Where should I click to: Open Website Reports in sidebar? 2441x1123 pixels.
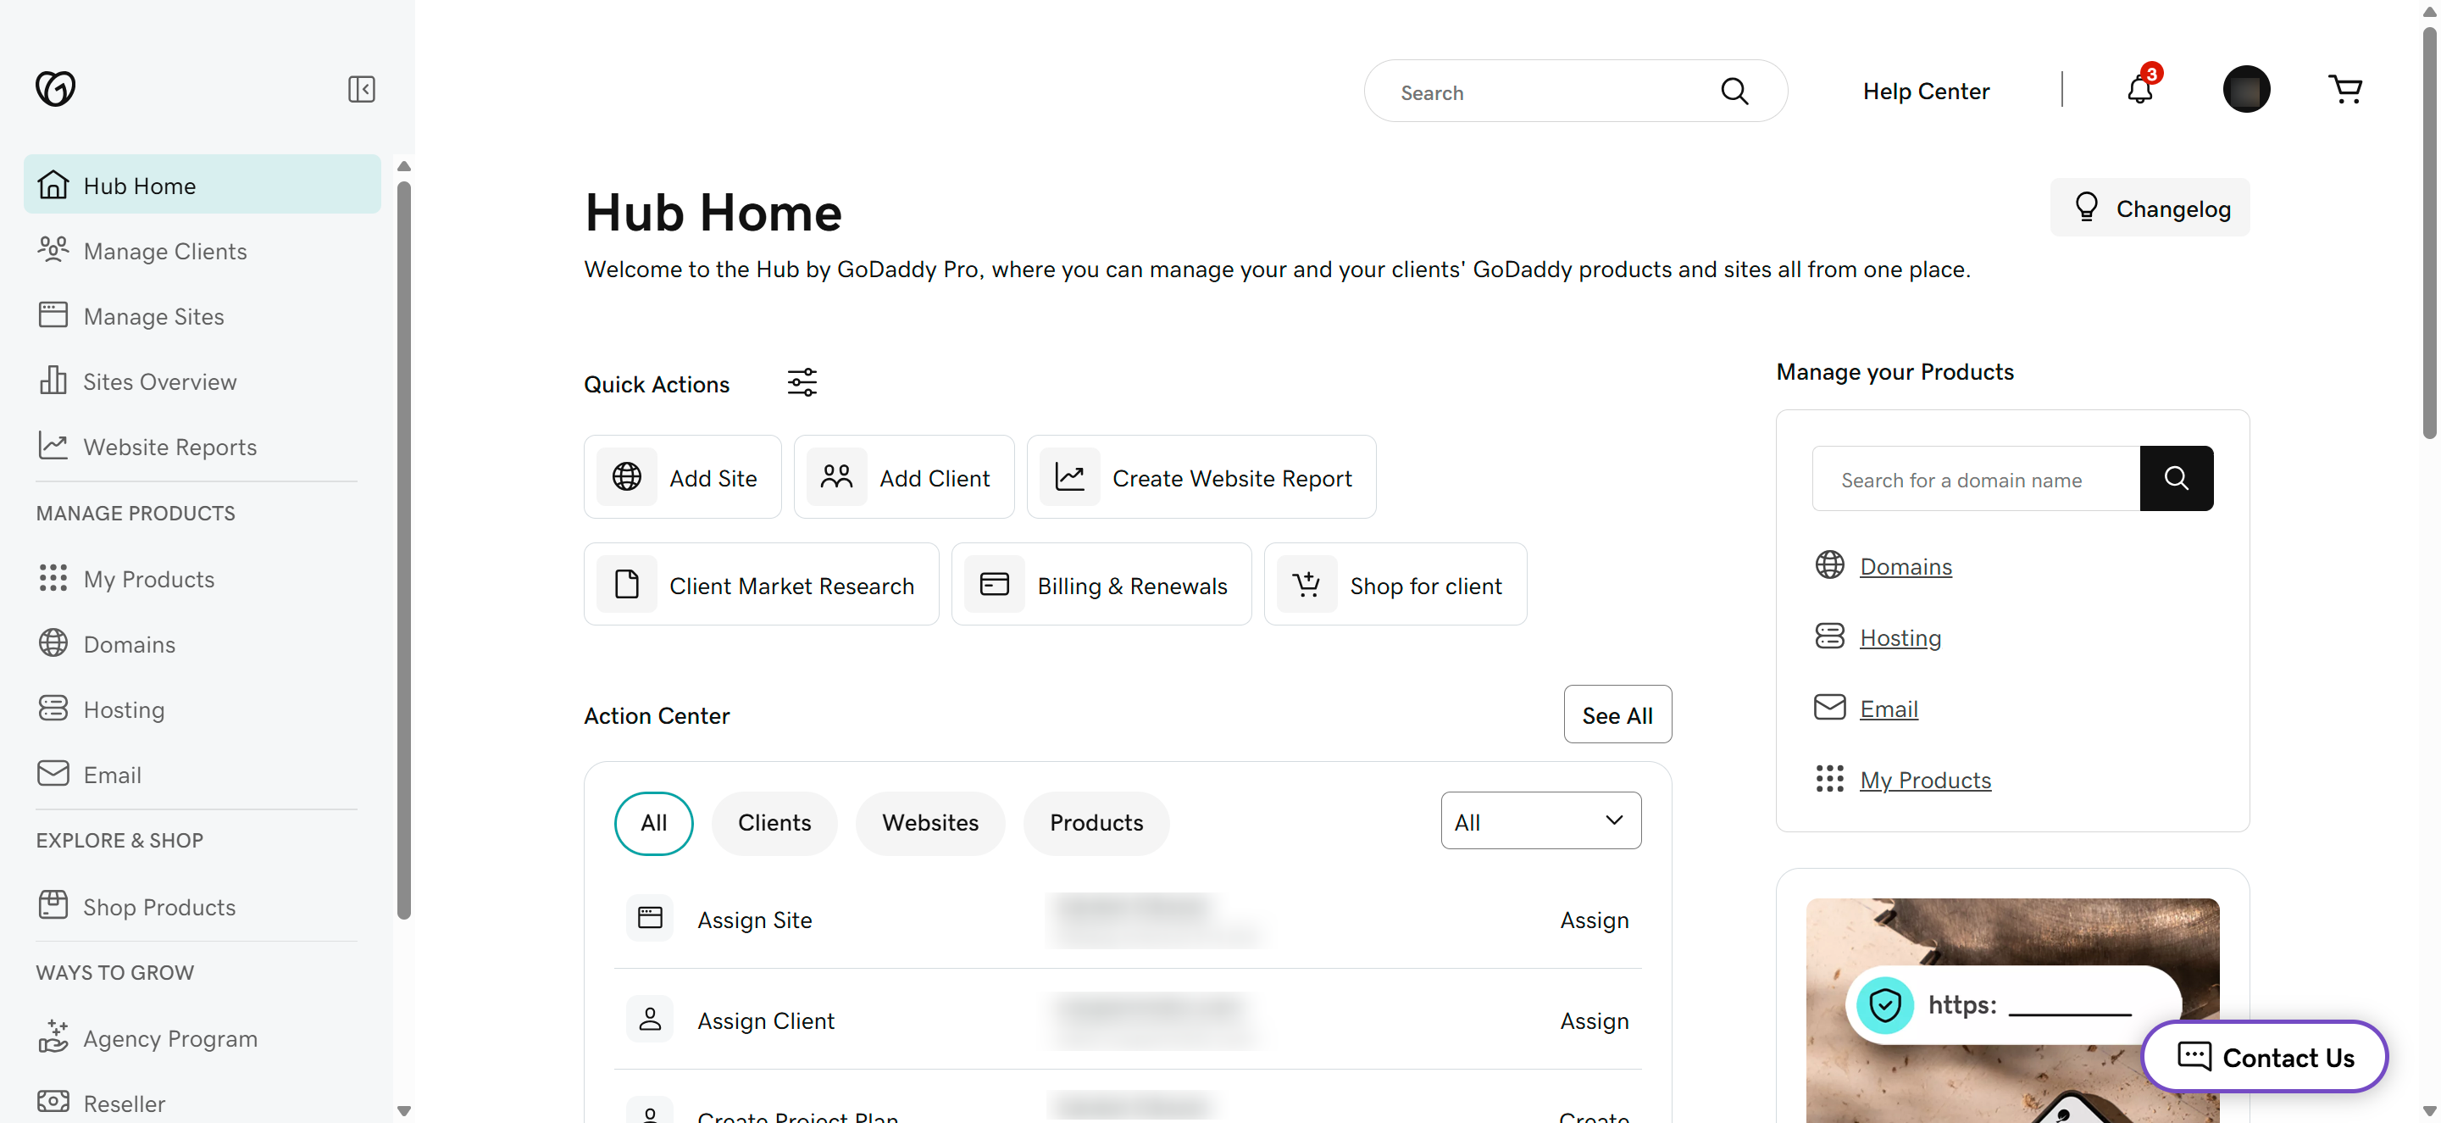202,447
